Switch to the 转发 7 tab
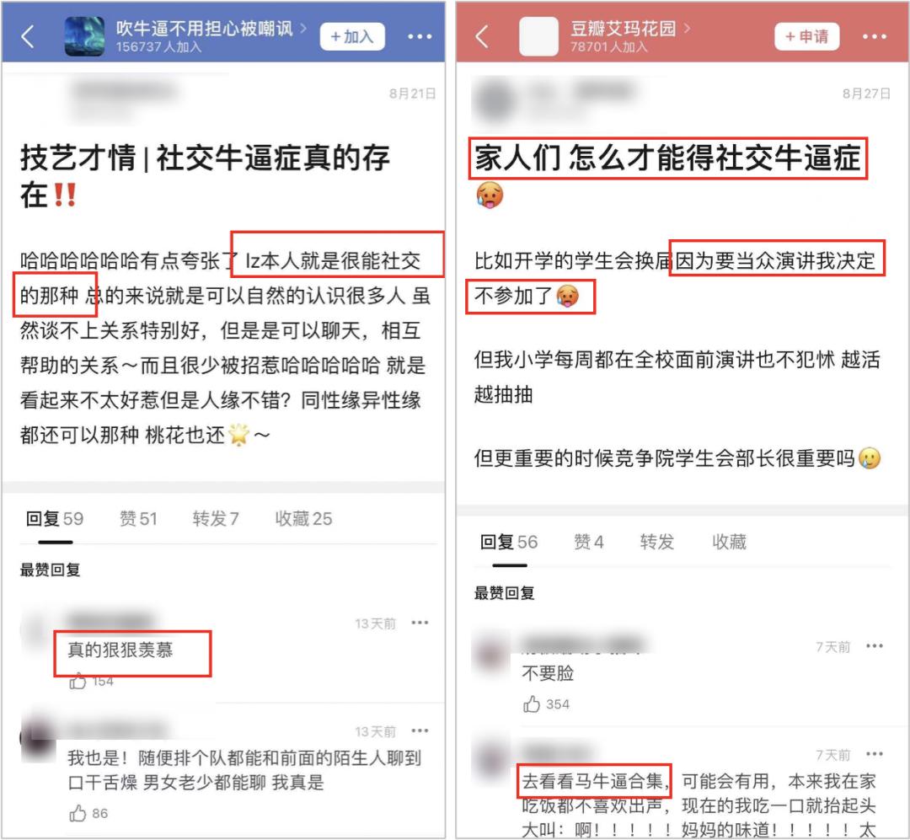Viewport: 910px width, 840px height. click(216, 518)
